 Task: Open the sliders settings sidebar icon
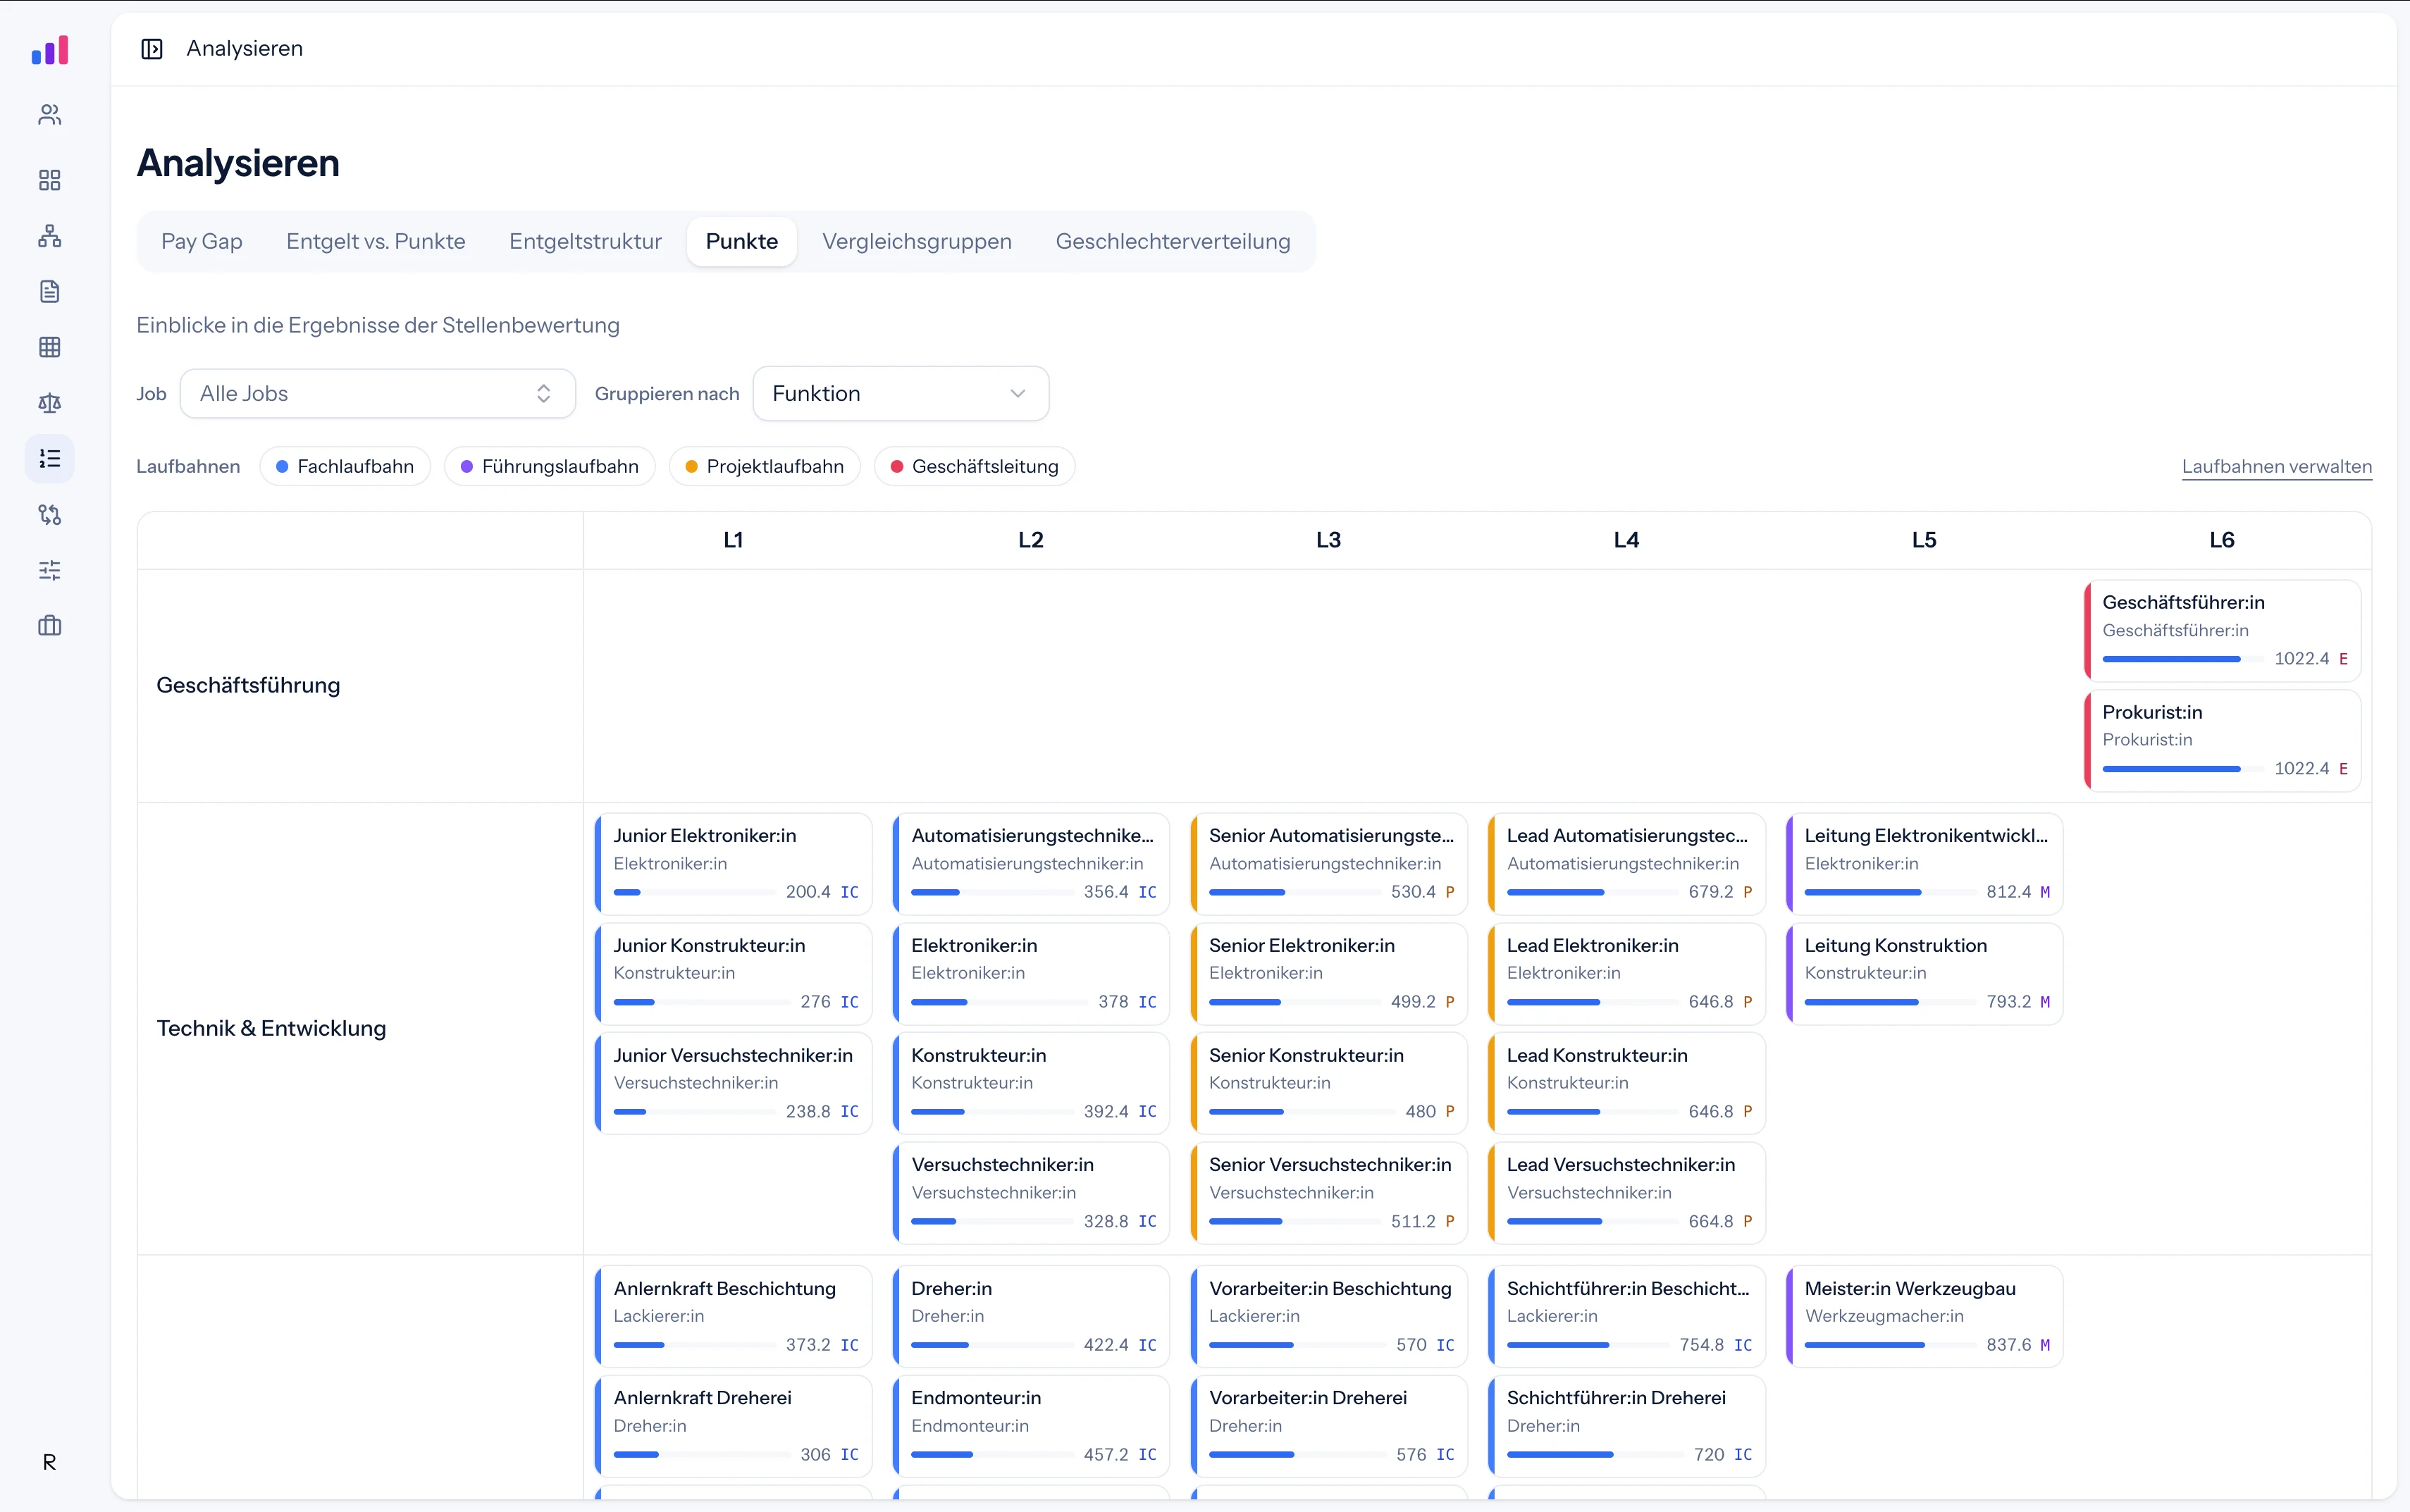click(50, 570)
